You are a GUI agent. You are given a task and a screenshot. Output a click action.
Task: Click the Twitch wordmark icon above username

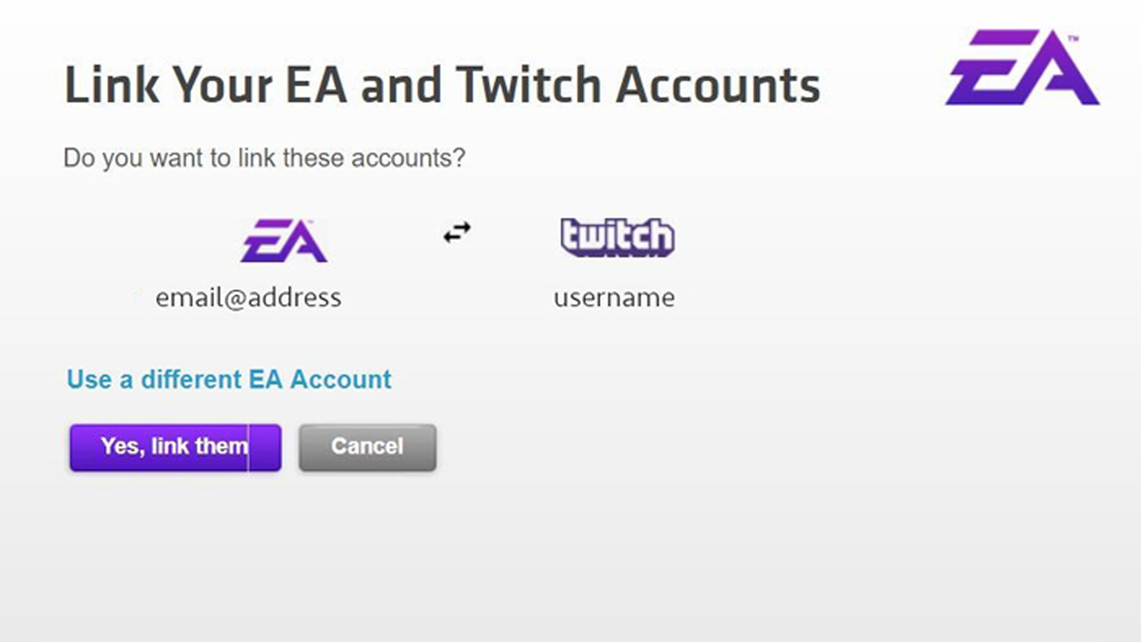pyautogui.click(x=616, y=237)
